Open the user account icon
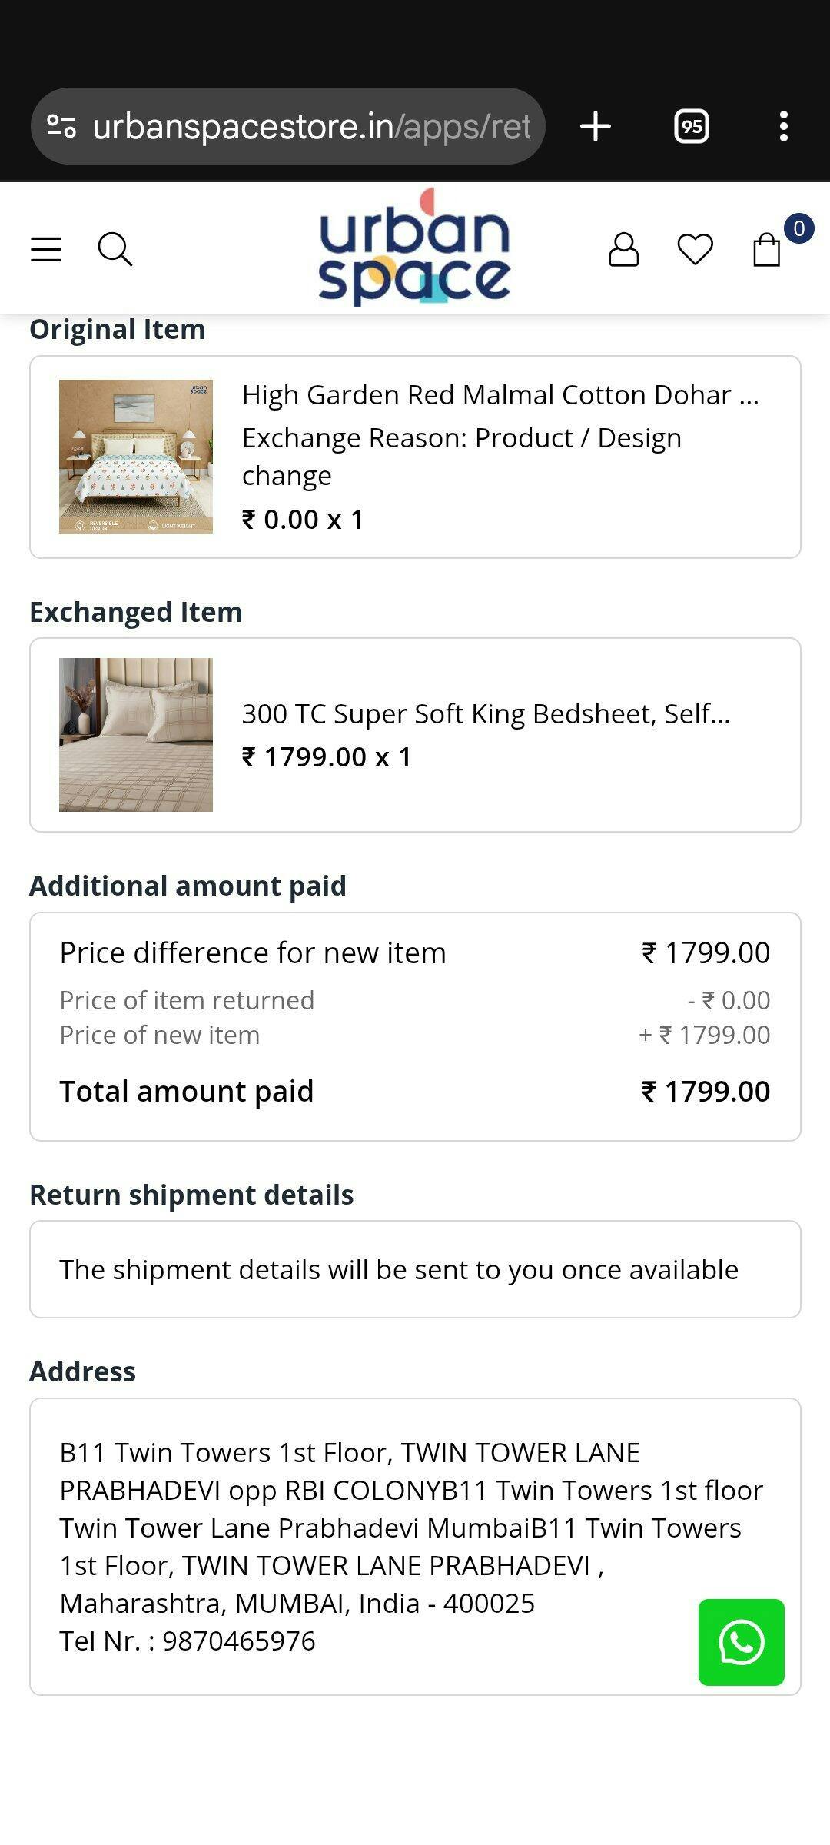 click(x=623, y=250)
